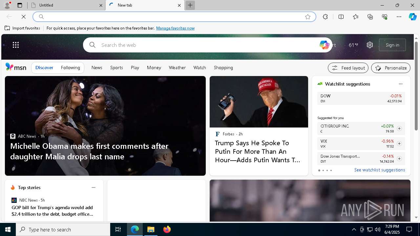Open the Favorites hub icon
Viewport: 420px width, 236px height.
[x=356, y=17]
